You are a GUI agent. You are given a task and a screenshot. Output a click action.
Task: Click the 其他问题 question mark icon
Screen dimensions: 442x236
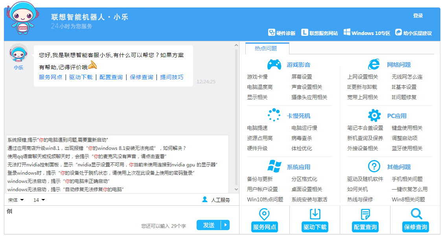pyautogui.click(x=374, y=166)
